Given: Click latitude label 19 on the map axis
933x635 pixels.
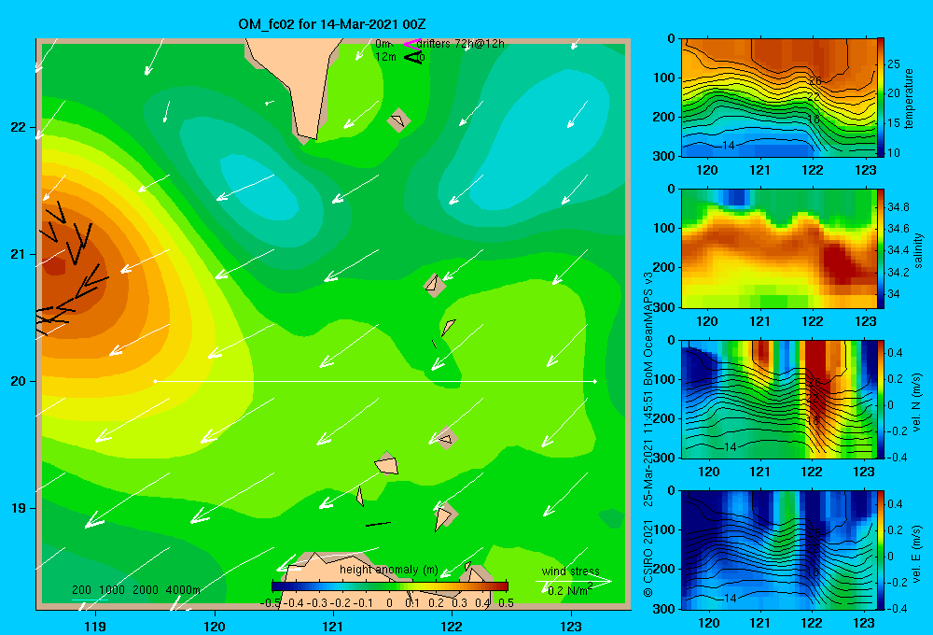Looking at the screenshot, I should 18,508.
